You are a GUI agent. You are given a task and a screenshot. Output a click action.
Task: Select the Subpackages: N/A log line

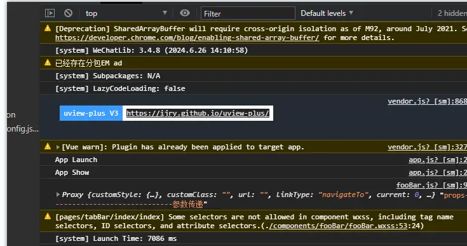coord(108,76)
